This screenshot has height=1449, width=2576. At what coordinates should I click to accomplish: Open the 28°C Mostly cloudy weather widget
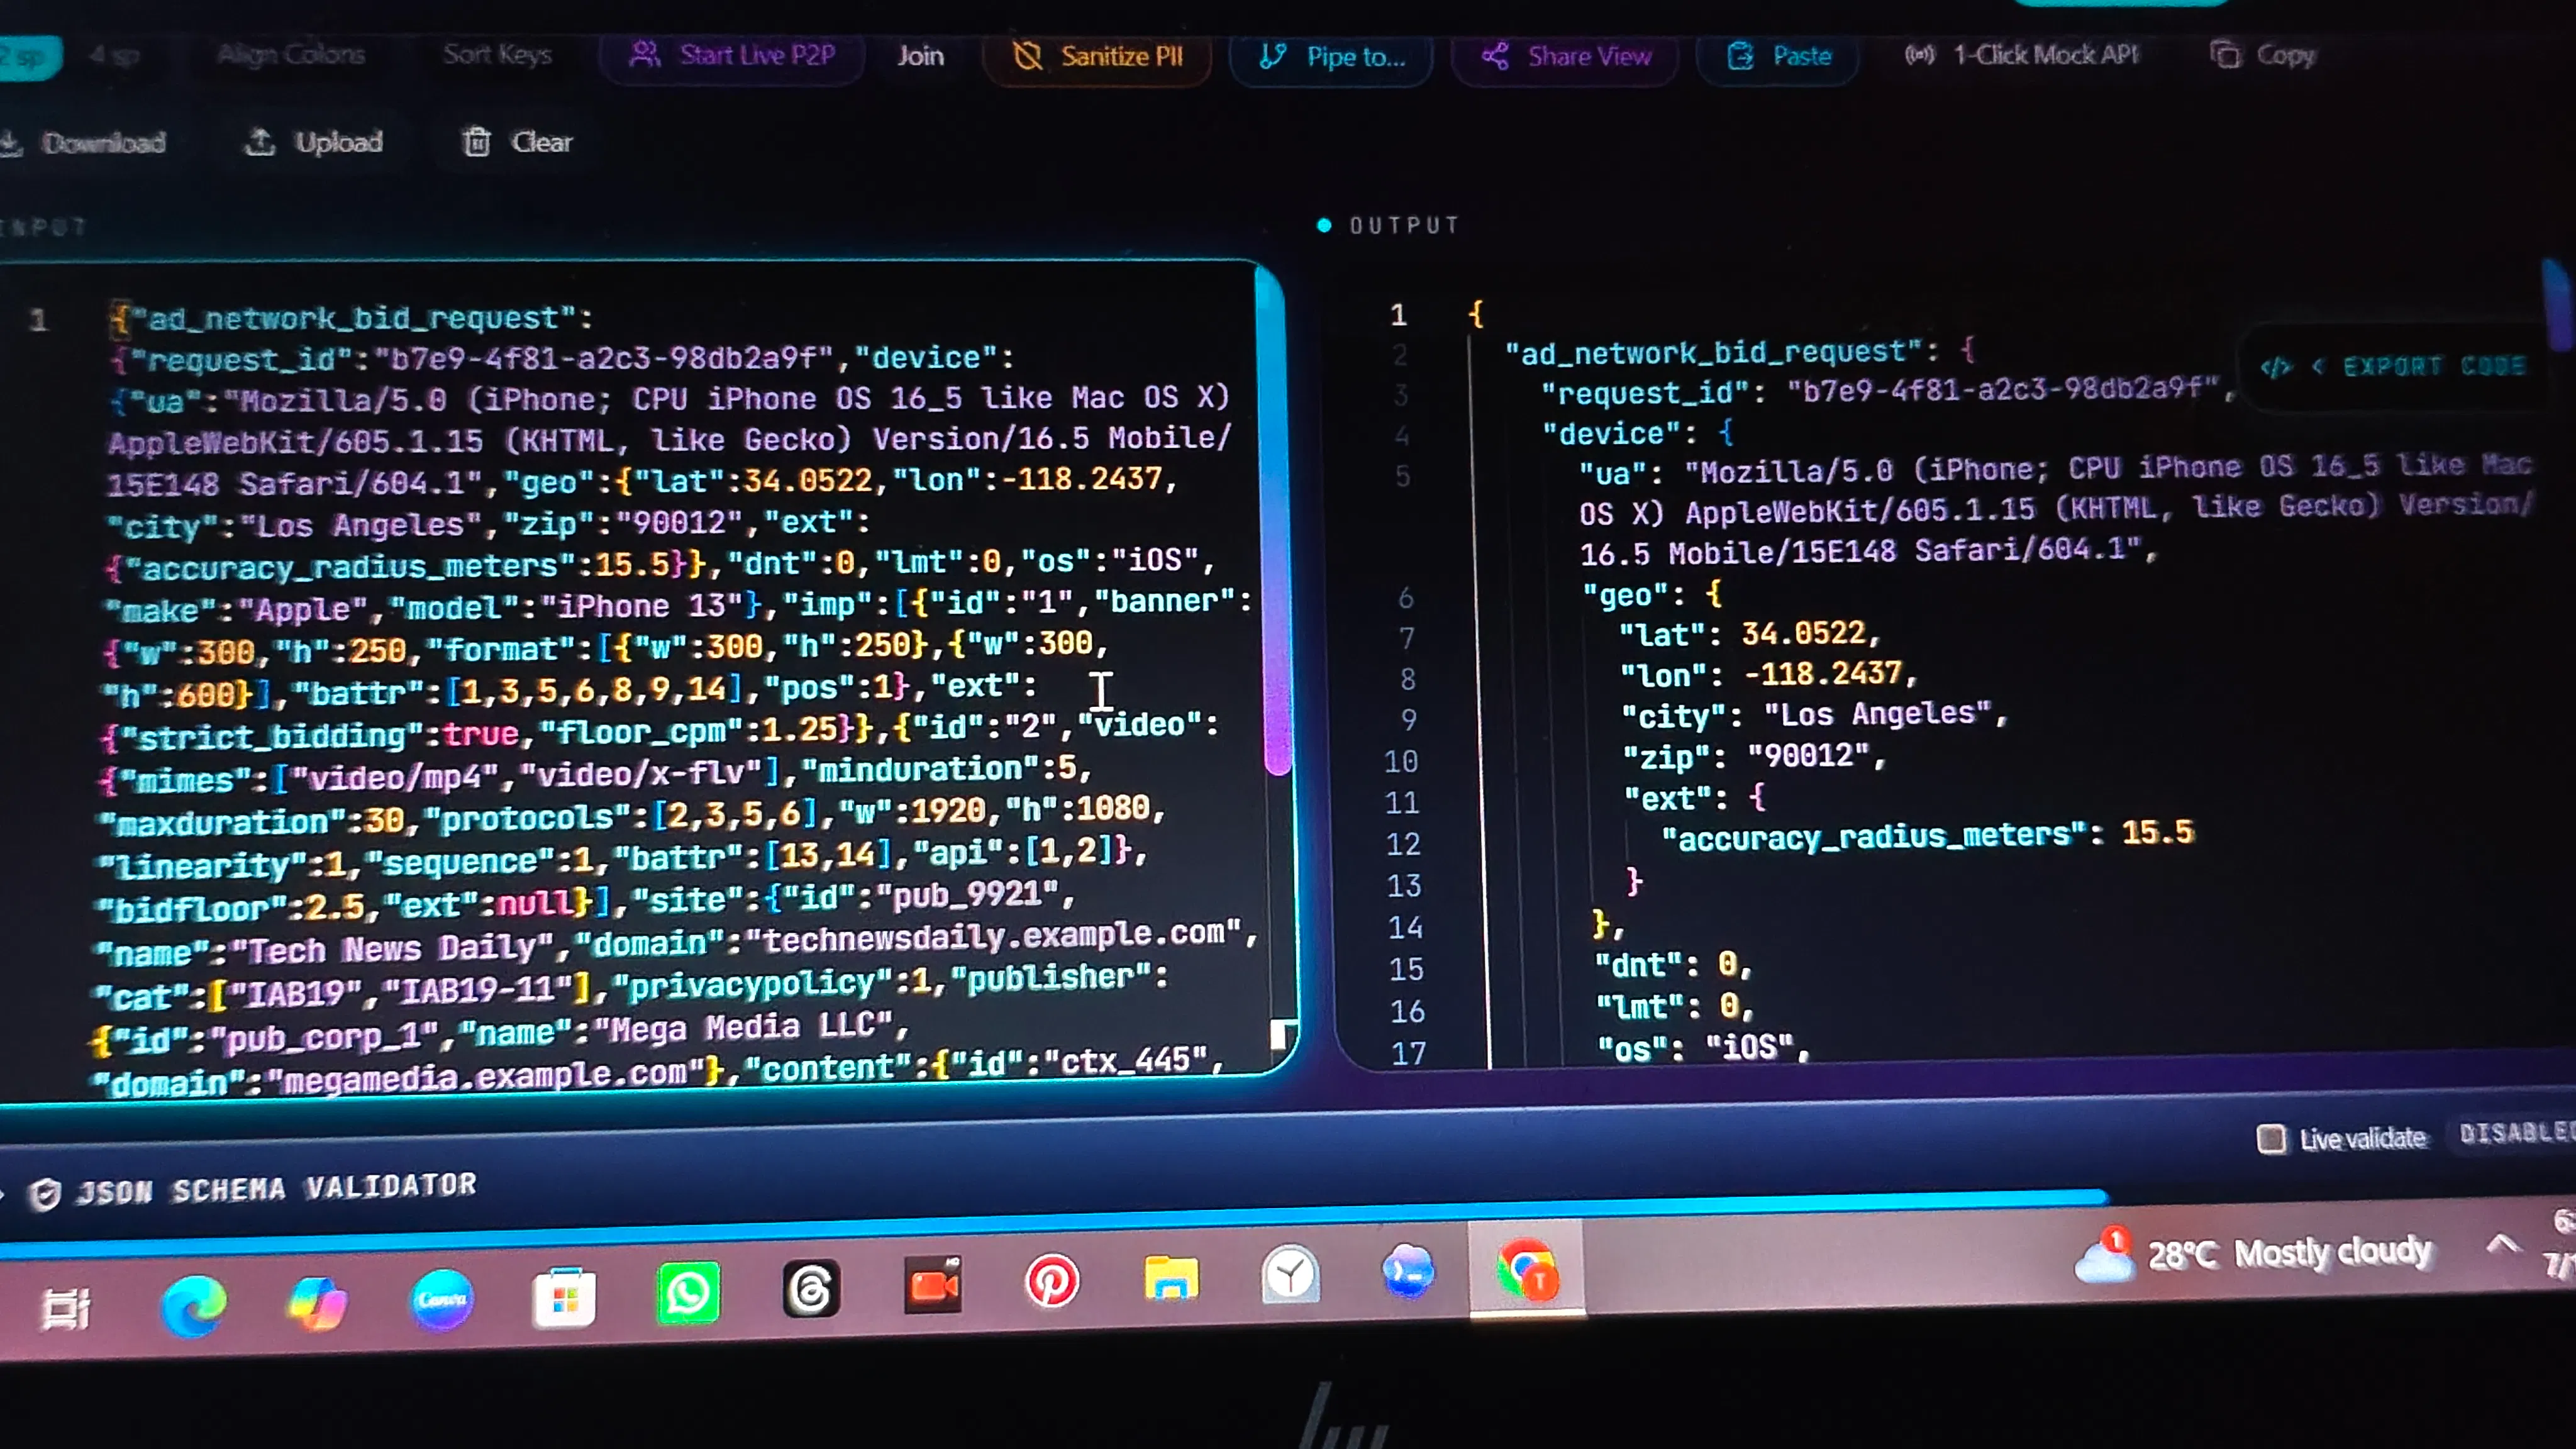pyautogui.click(x=2252, y=1254)
